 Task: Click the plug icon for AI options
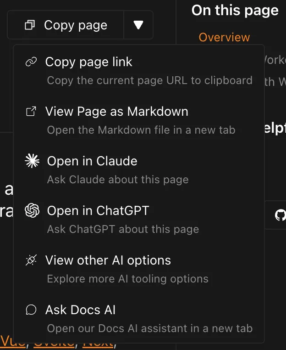click(x=31, y=260)
